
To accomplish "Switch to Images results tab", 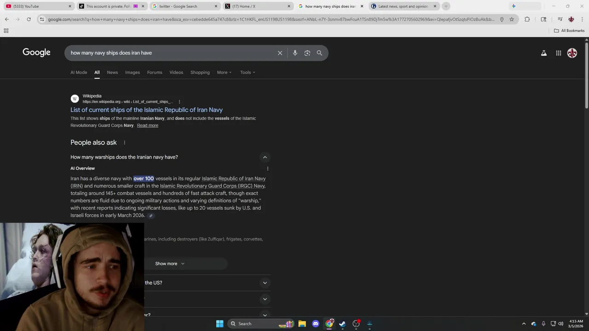I will [133, 73].
